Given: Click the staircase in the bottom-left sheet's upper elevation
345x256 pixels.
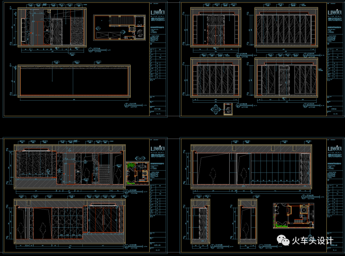Looking at the screenshot, I should pyautogui.click(x=105, y=174).
